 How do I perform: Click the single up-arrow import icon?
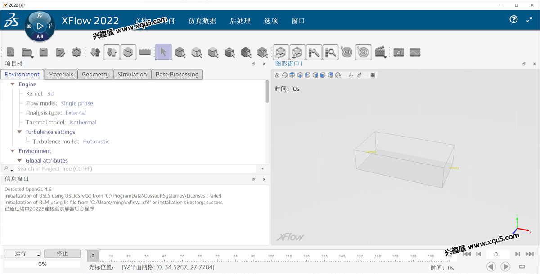94,52
